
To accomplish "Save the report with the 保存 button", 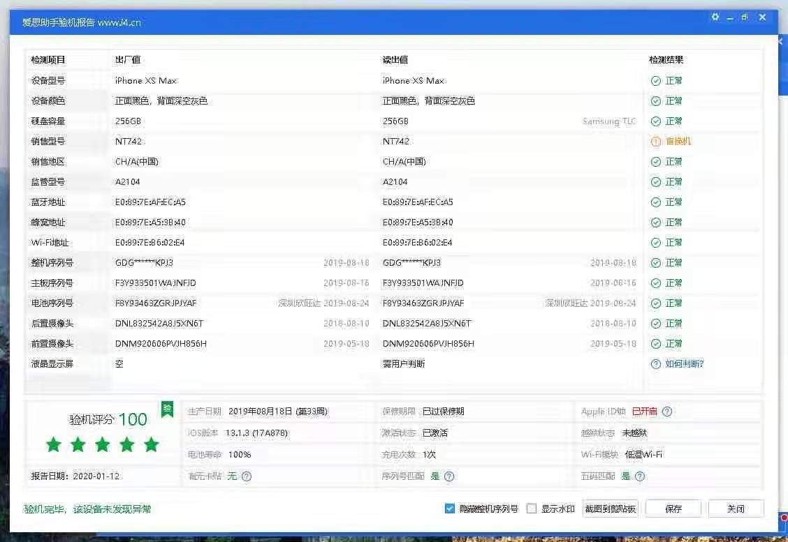I will pos(673,509).
